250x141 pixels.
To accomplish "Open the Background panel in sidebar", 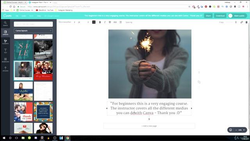I will point(5,60).
